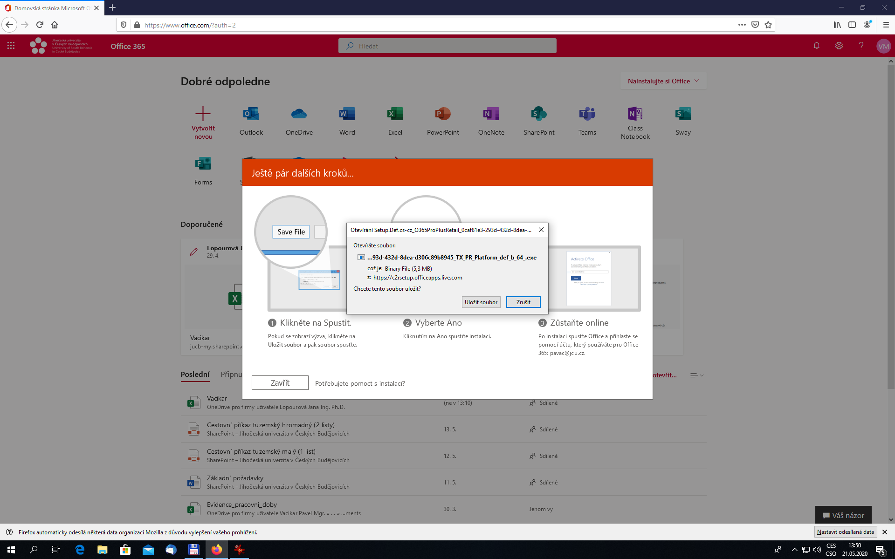This screenshot has height=559, width=895.
Task: Open Mail app from taskbar
Action: (148, 550)
